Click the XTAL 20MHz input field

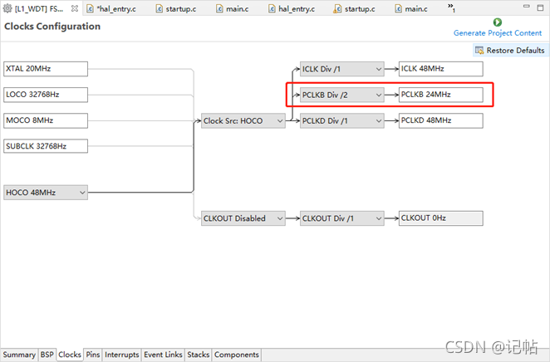[46, 69]
